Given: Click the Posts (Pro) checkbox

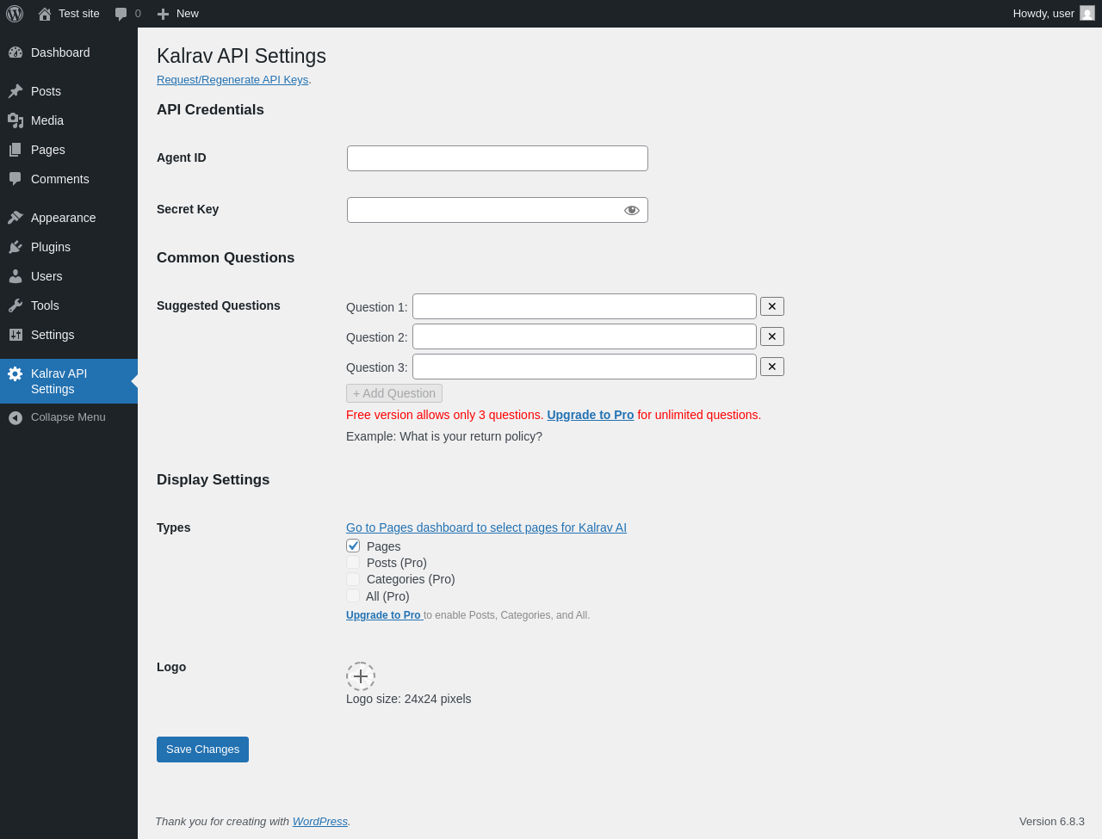Looking at the screenshot, I should 353,562.
